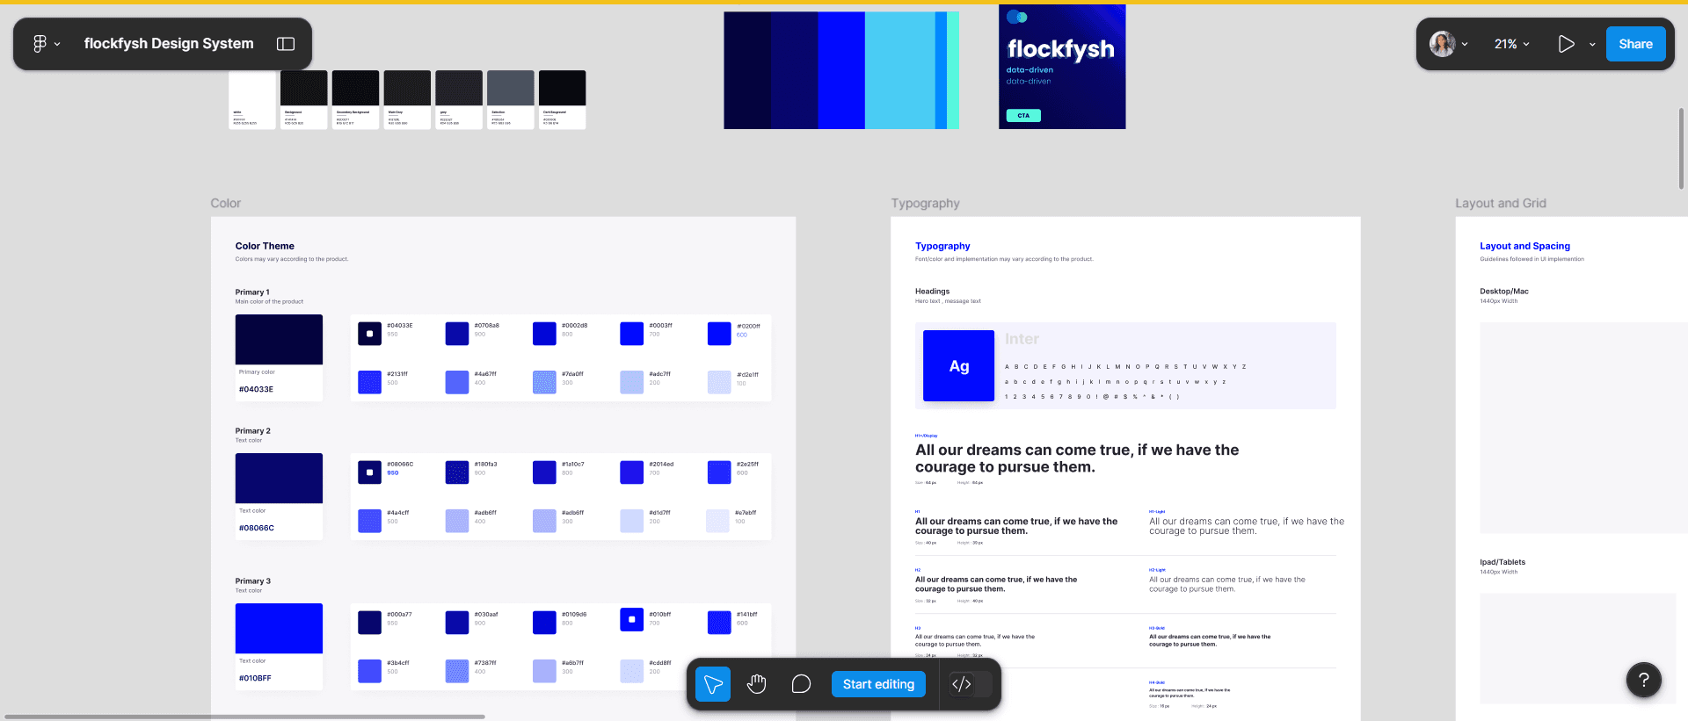
Task: Select the #180fa3 900 swatch
Action: pyautogui.click(x=457, y=472)
